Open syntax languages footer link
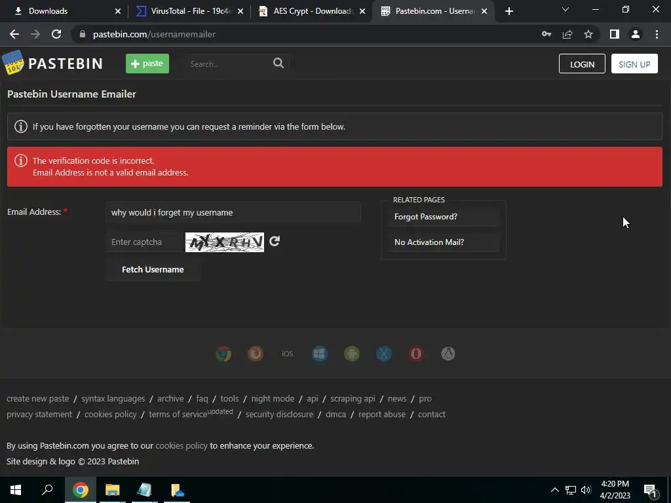The height and width of the screenshot is (503, 671). (113, 399)
